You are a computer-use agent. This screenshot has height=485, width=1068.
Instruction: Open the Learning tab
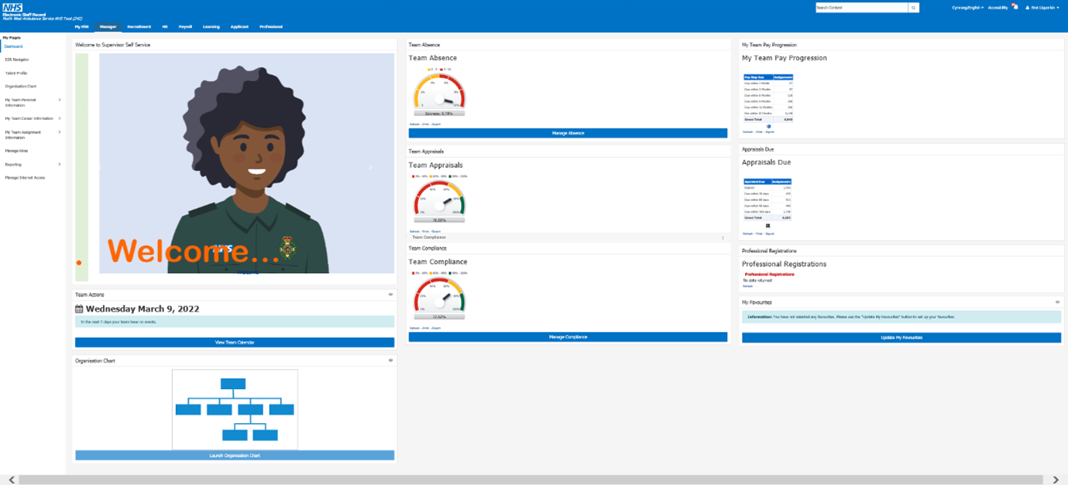(x=211, y=26)
